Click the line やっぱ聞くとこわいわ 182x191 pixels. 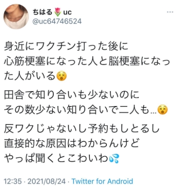(56, 159)
